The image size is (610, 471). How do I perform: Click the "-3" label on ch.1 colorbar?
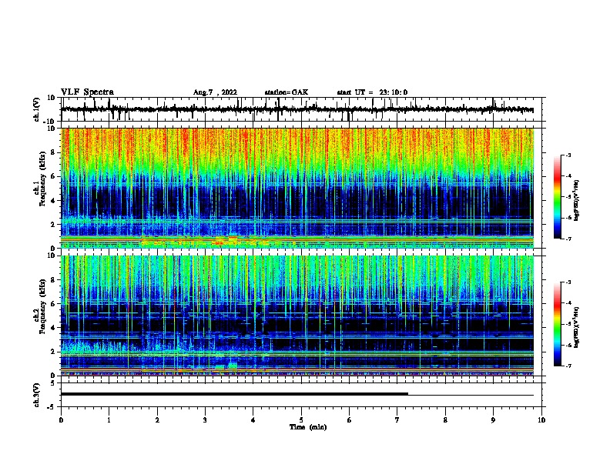click(568, 155)
